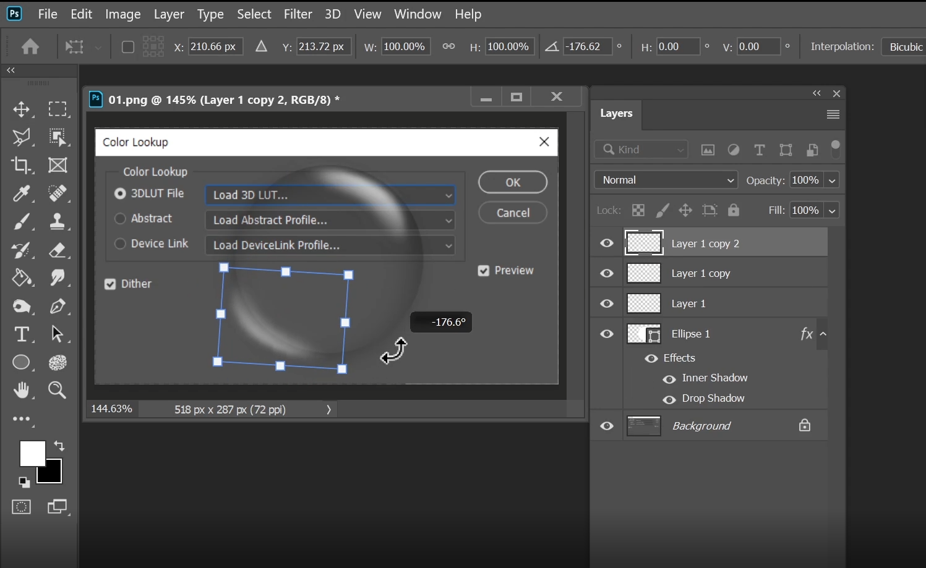The image size is (926, 568).
Task: Open the Opacity slider dropdown
Action: (x=832, y=180)
